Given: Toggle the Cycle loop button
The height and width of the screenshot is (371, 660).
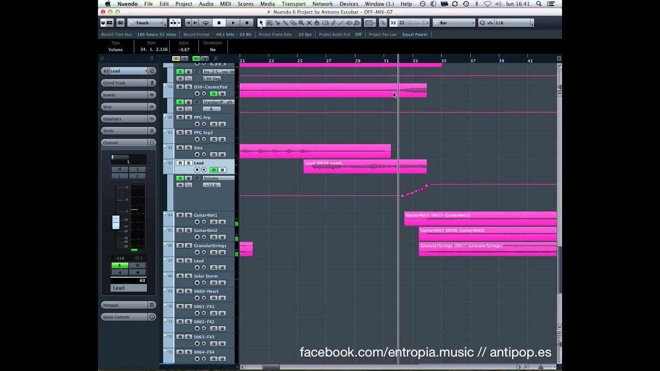Looking at the screenshot, I should (x=205, y=23).
